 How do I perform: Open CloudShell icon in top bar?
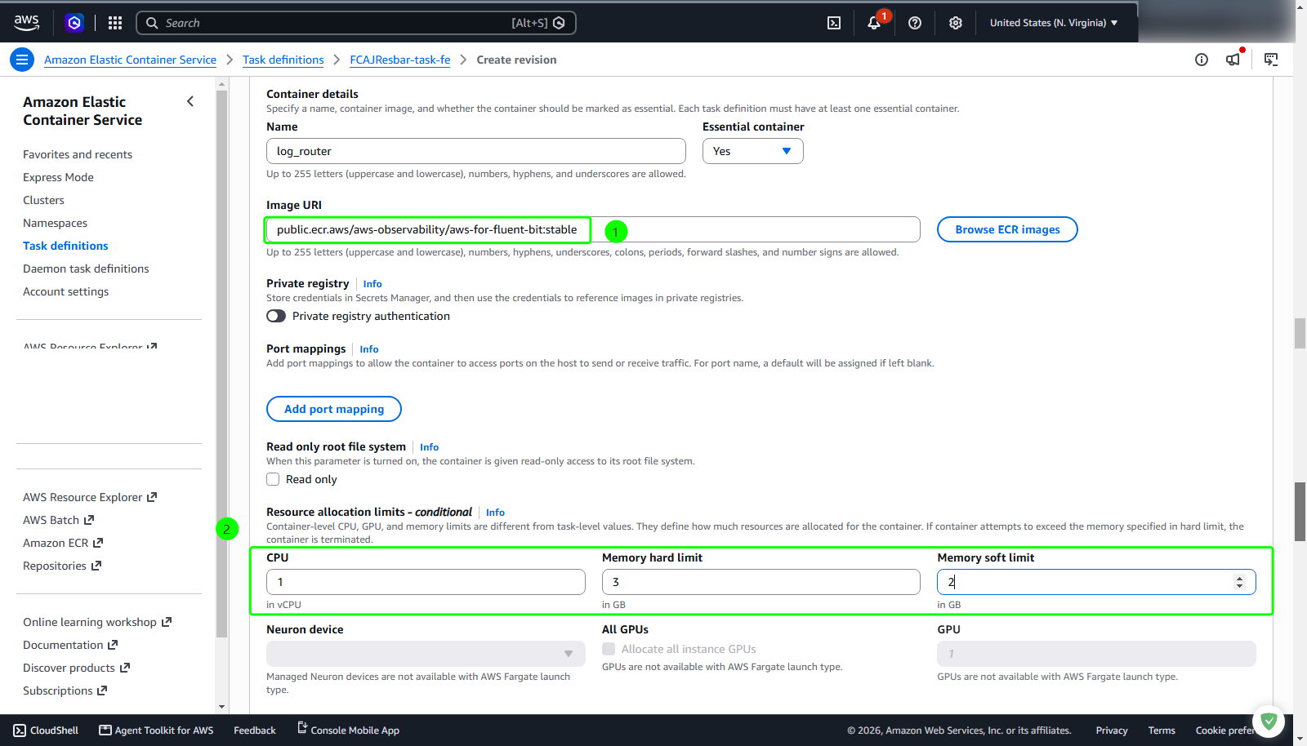pyautogui.click(x=834, y=23)
